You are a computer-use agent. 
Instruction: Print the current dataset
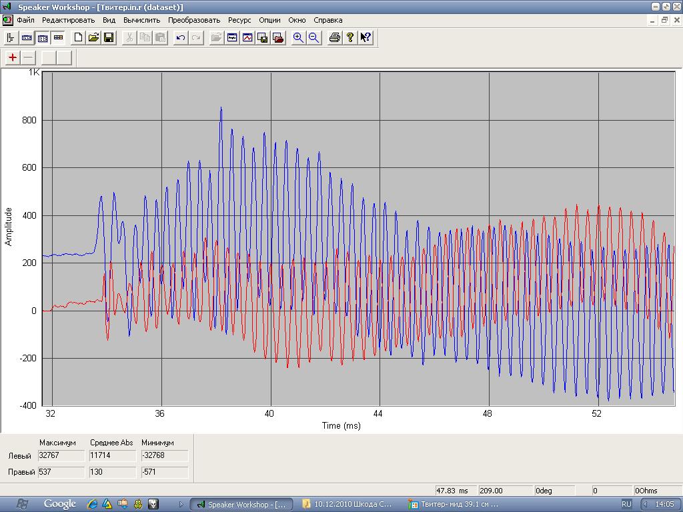[335, 38]
